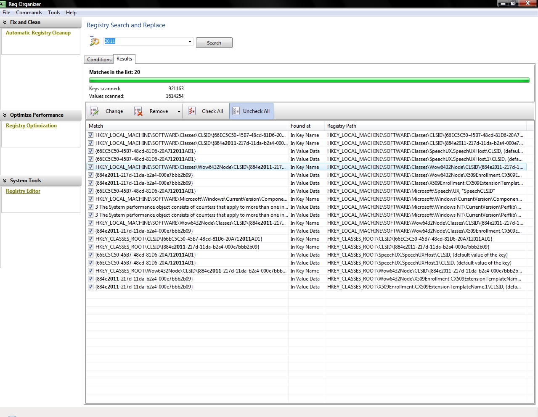Click the Remove red X icon
The width and height of the screenshot is (538, 417).
pos(138,111)
